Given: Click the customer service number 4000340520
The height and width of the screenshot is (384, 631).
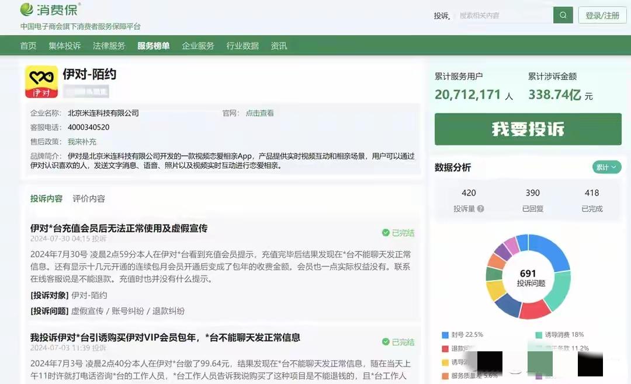Looking at the screenshot, I should (89, 127).
